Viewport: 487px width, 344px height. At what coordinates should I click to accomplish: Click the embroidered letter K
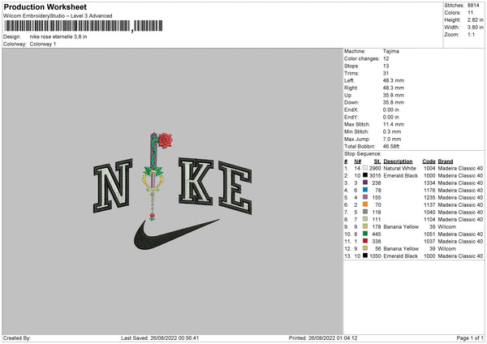click(196, 182)
